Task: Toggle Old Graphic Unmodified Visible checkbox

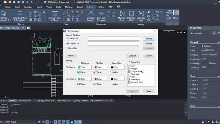Action: coord(111,72)
